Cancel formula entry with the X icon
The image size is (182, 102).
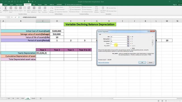12,17
